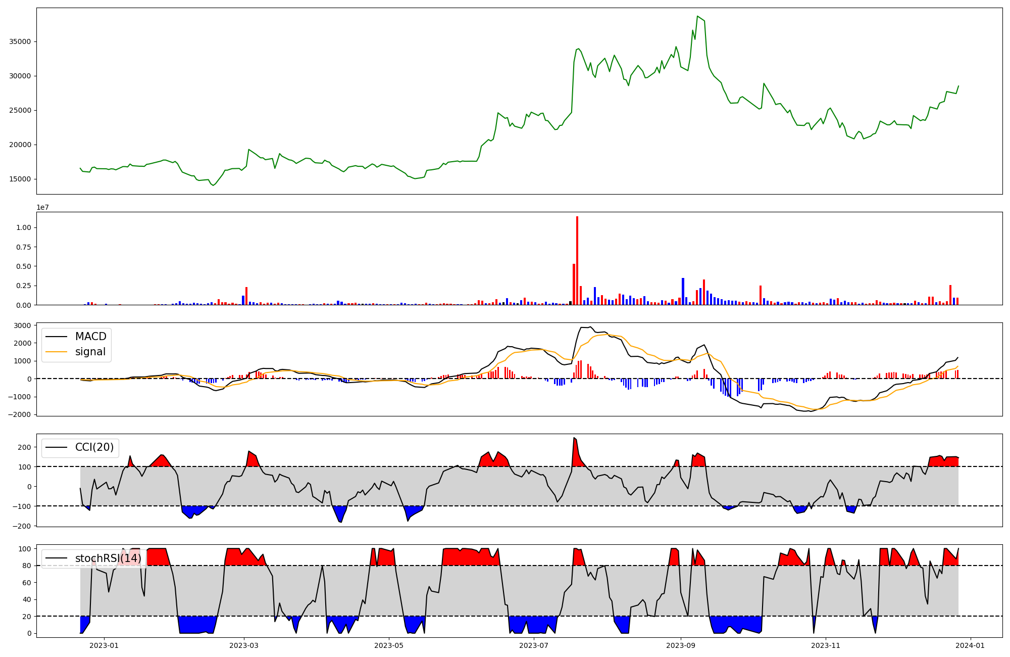Image resolution: width=1010 pixels, height=657 pixels.
Task: Click the 35000 price axis tick label
Action: 20,41
